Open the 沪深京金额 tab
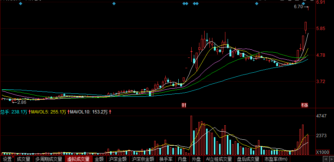 (x=143, y=159)
